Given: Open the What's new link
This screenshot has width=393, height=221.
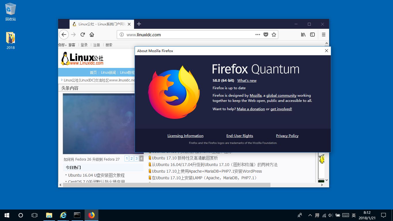Looking at the screenshot, I should [x=247, y=81].
